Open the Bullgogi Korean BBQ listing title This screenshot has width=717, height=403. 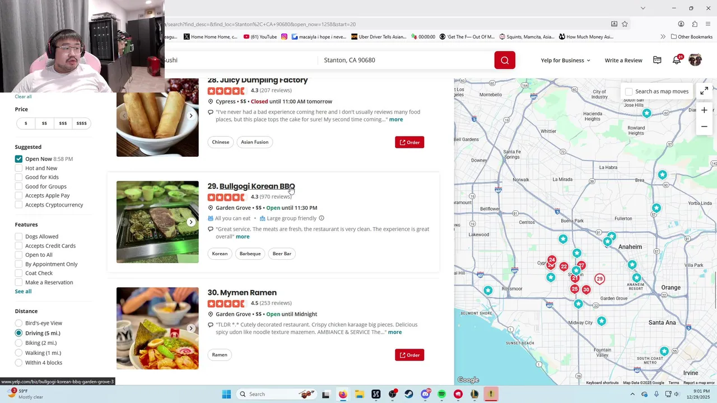pos(257,186)
